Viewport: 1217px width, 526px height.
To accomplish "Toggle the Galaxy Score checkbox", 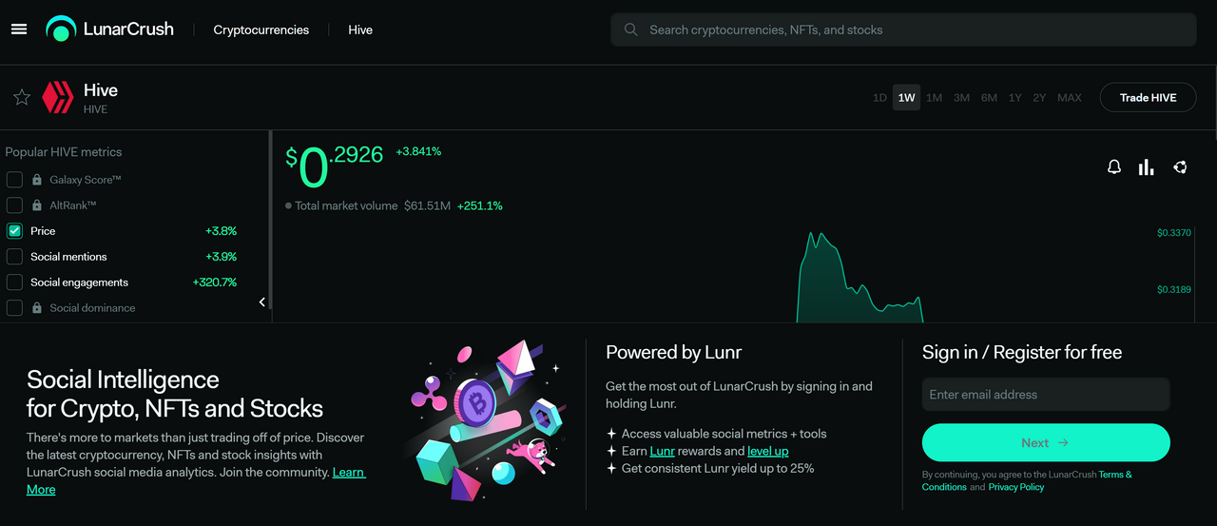I will 14,180.
